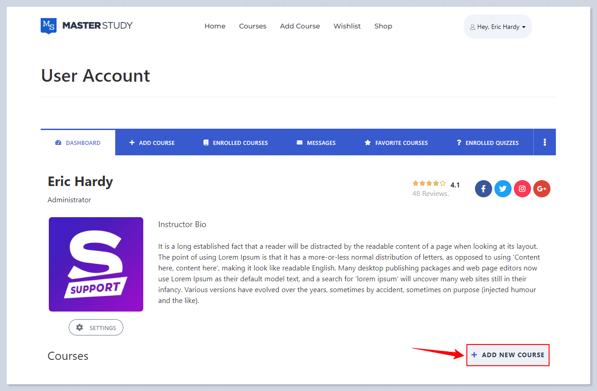
Task: Open the Enrolled Quizzes tab
Action: 487,142
